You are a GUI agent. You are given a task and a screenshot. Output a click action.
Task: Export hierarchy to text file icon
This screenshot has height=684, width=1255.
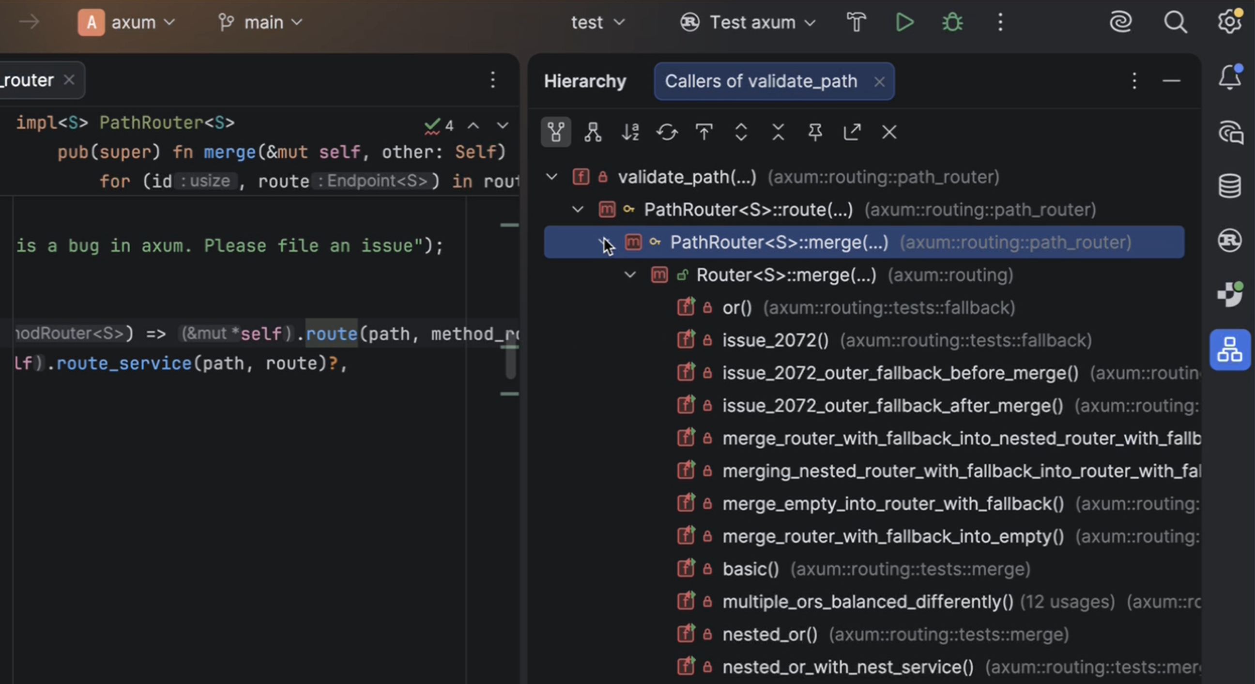[852, 132]
